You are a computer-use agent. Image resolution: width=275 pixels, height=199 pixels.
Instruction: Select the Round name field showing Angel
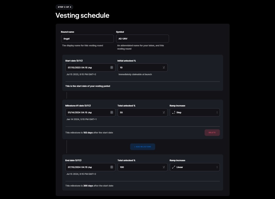pyautogui.click(x=87, y=38)
